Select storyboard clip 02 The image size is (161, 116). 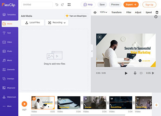69,103
